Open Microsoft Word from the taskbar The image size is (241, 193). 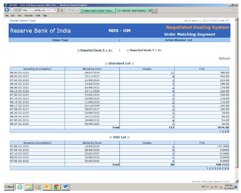pos(66,187)
